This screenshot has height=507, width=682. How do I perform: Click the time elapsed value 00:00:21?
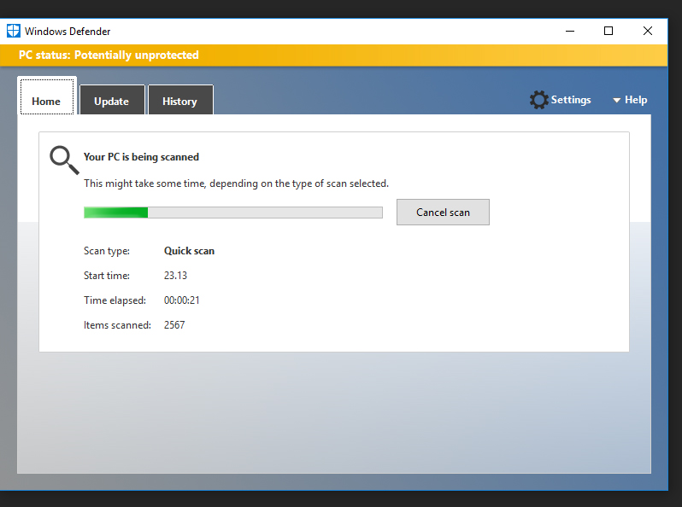[x=182, y=300]
